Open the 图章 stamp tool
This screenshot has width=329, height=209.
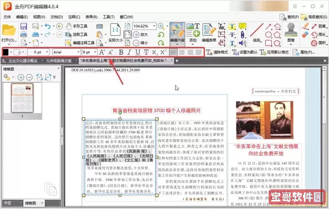[x=291, y=33]
